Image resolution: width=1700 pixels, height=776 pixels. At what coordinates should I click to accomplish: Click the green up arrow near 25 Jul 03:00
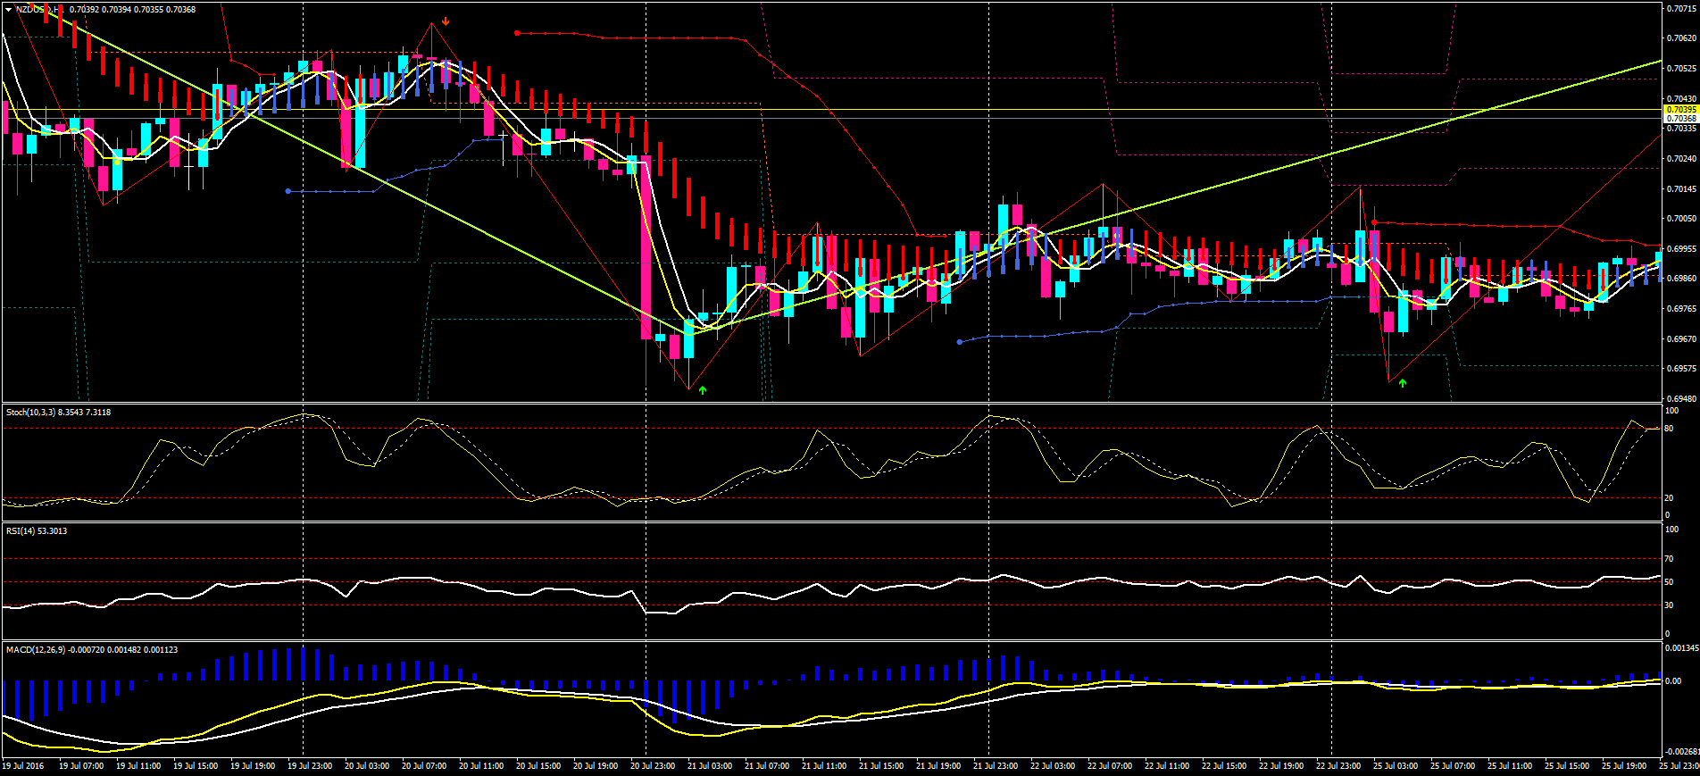click(x=1403, y=382)
